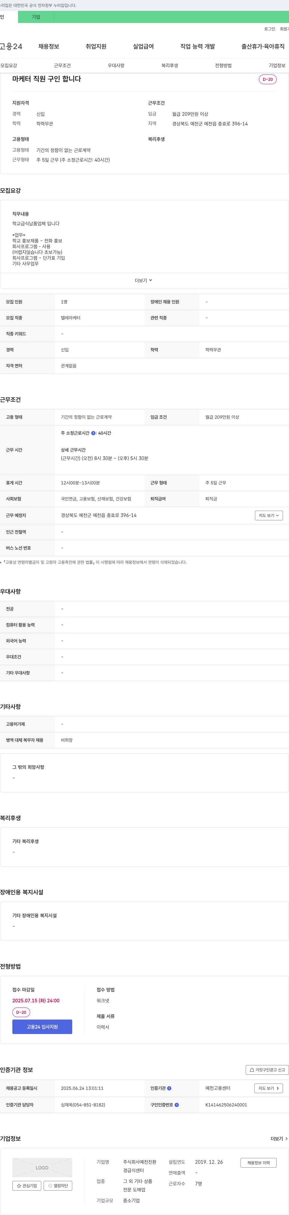Open 채용정보 이력 button
289x1215 pixels.
click(258, 1163)
